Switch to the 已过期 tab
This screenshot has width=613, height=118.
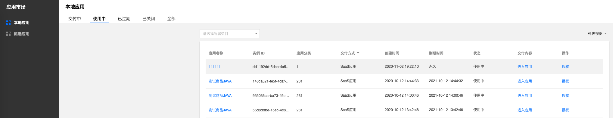coord(124,19)
